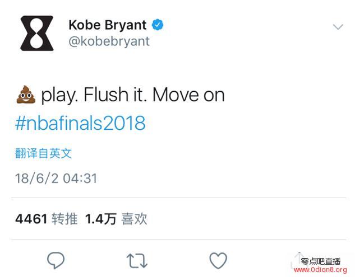View the 1.4万 喜欢 likes list

pos(116,219)
